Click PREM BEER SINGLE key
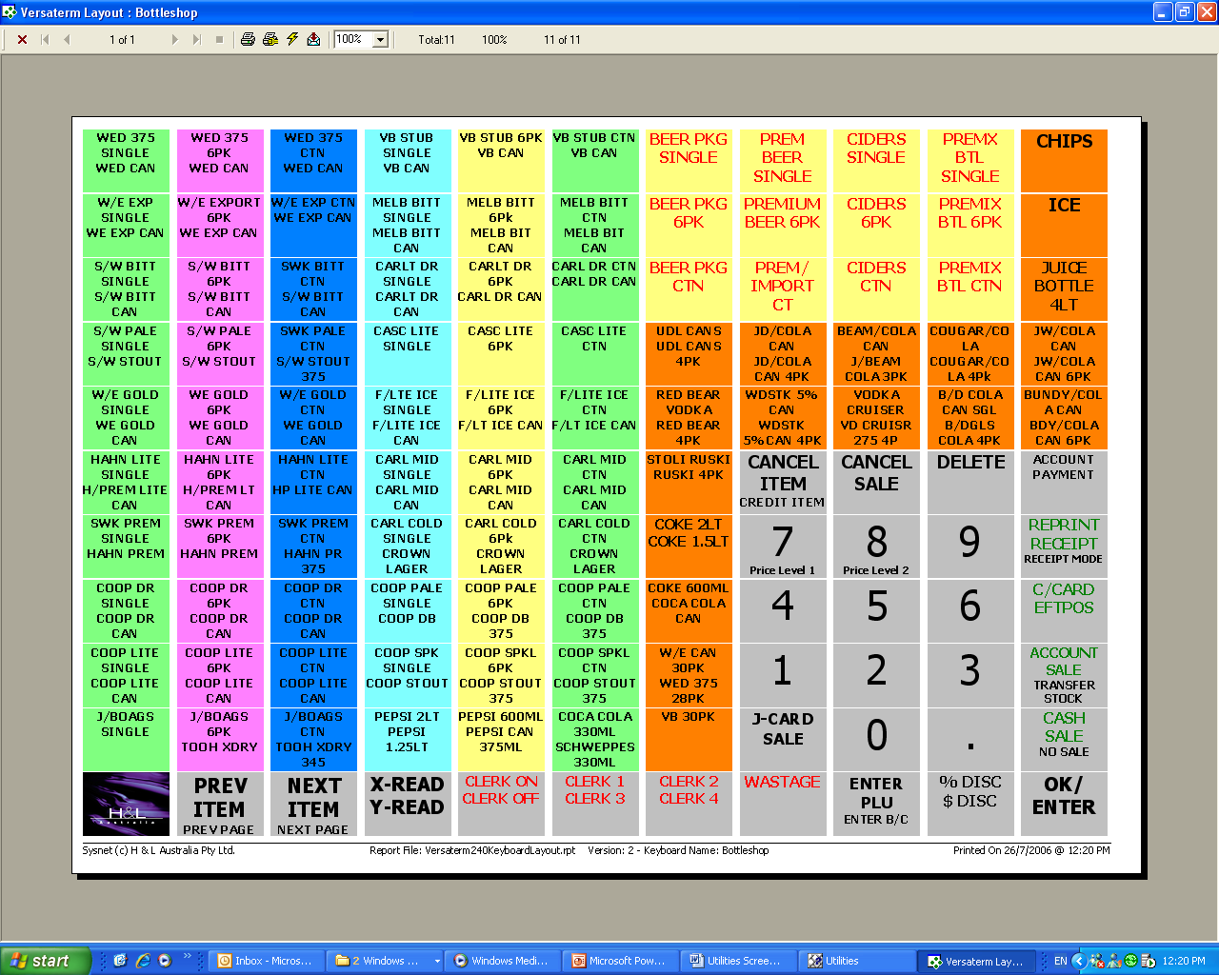 click(783, 161)
